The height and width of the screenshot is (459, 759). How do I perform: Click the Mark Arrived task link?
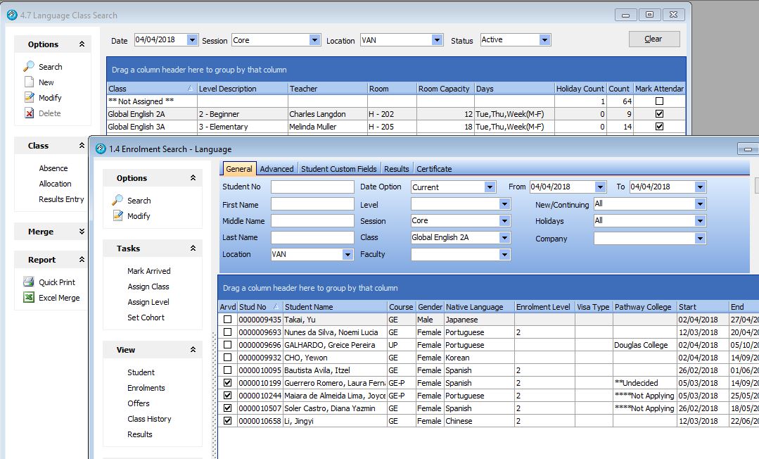(x=148, y=271)
